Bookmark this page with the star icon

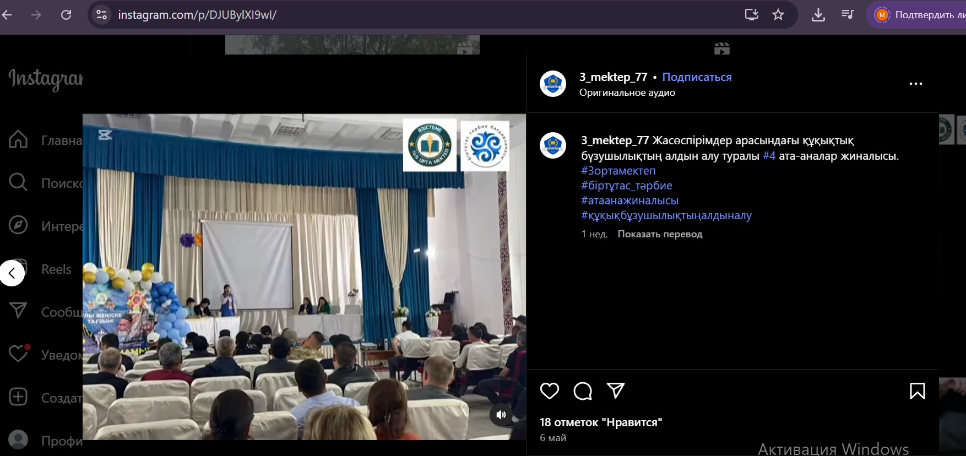click(x=778, y=15)
